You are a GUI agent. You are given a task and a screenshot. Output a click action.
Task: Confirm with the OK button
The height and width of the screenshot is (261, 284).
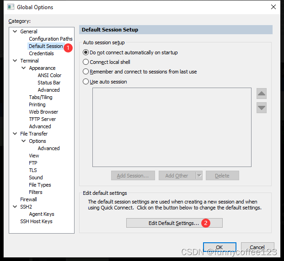220,247
